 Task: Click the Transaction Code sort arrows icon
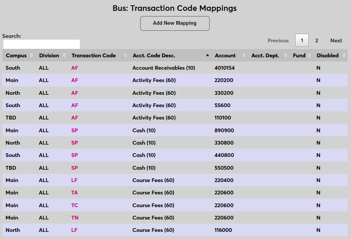[125, 55]
